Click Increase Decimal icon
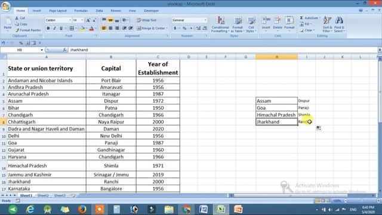 pos(198,29)
